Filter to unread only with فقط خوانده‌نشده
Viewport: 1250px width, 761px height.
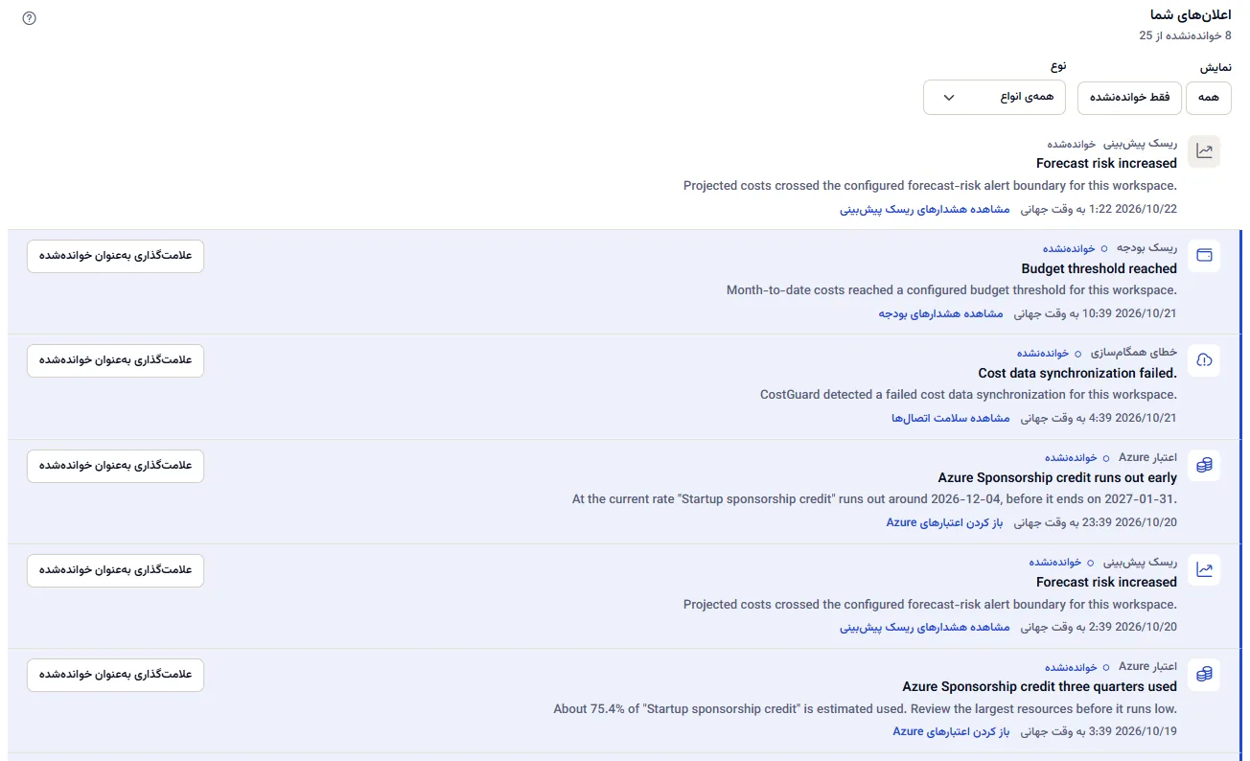click(1130, 98)
